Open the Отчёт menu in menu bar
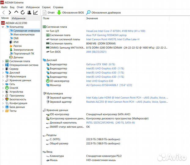Screen dimensions: 190x165 tap(20, 7)
